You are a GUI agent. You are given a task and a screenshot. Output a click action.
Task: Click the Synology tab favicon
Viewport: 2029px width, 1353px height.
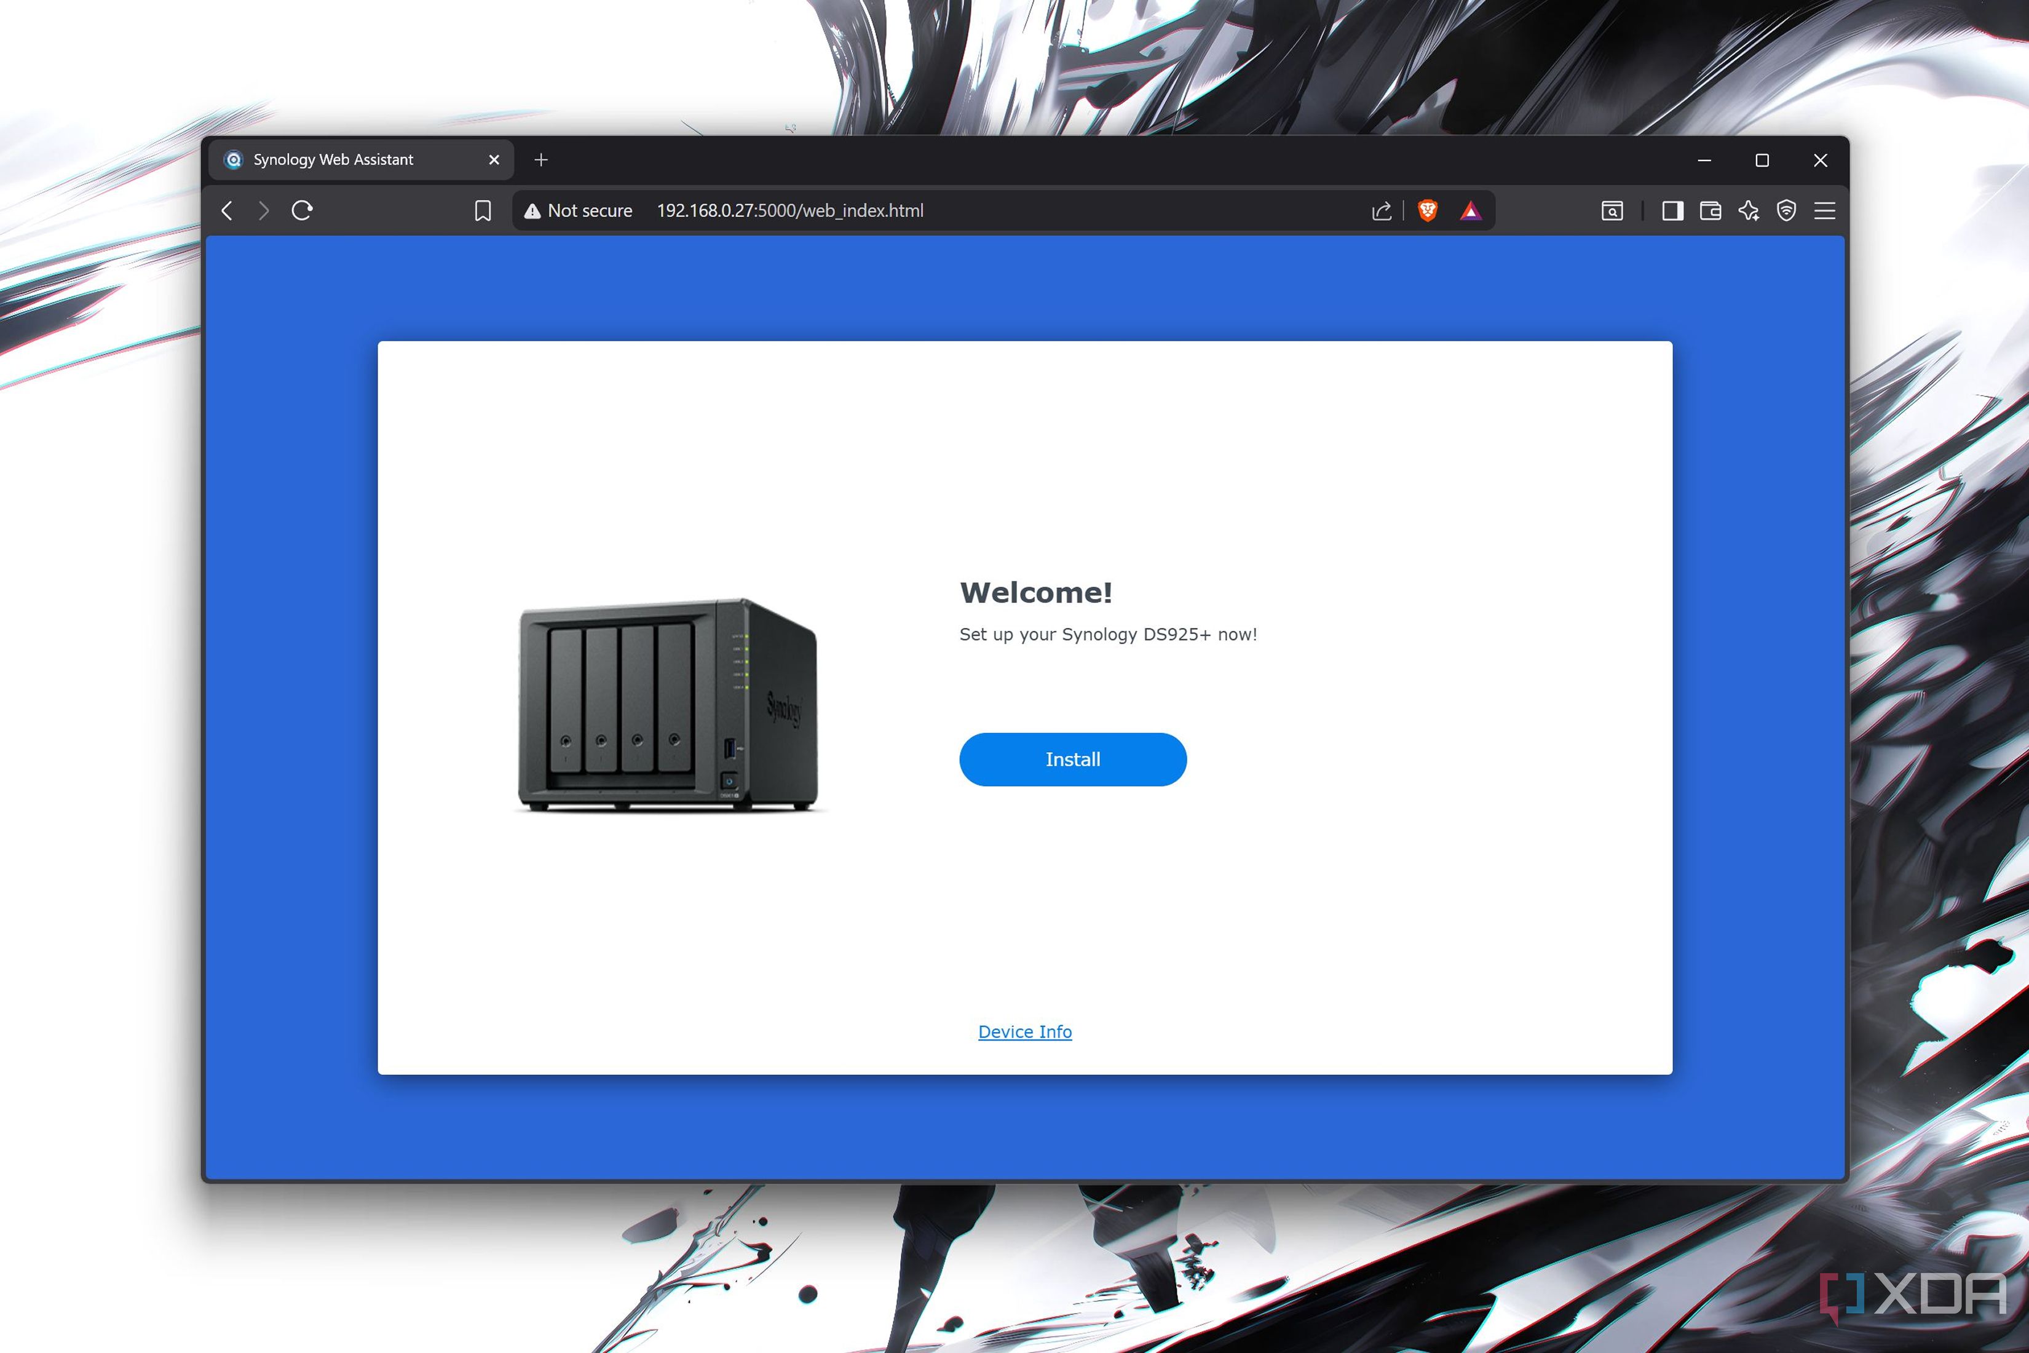click(234, 160)
